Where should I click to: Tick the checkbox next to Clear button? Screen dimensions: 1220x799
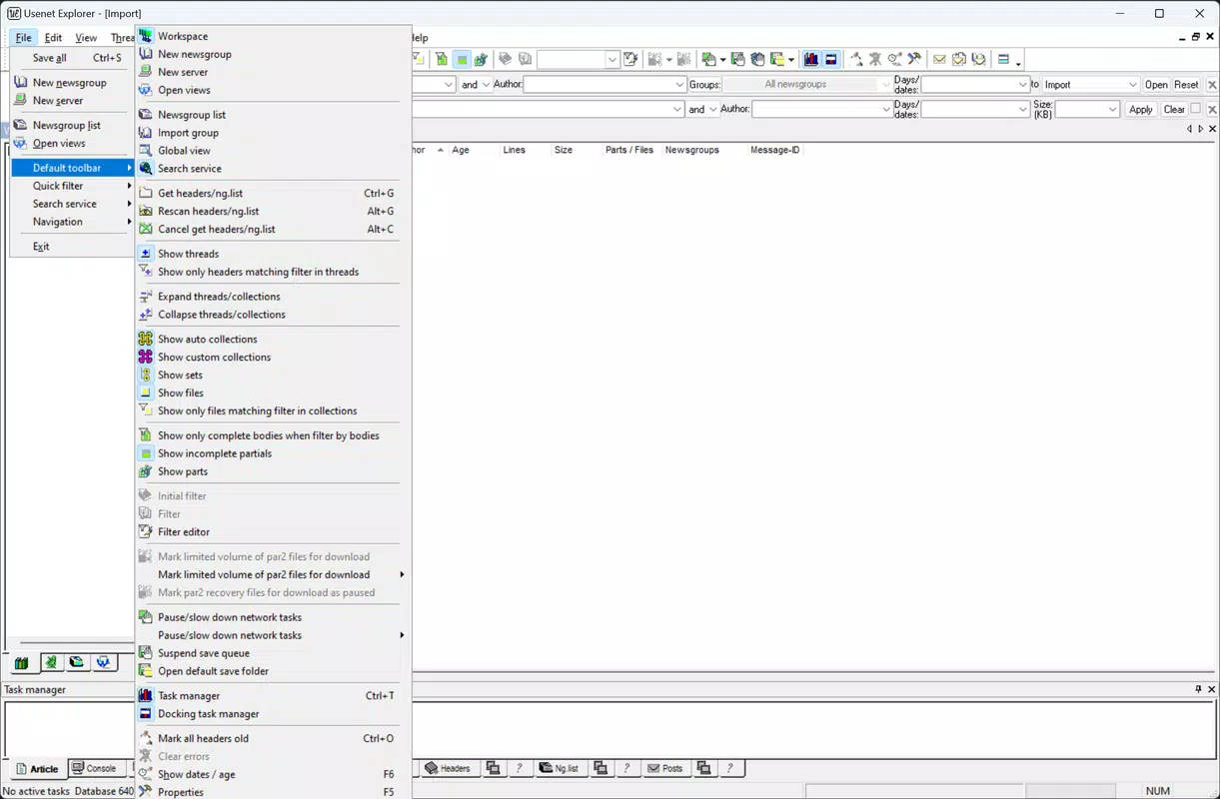[x=1196, y=109]
